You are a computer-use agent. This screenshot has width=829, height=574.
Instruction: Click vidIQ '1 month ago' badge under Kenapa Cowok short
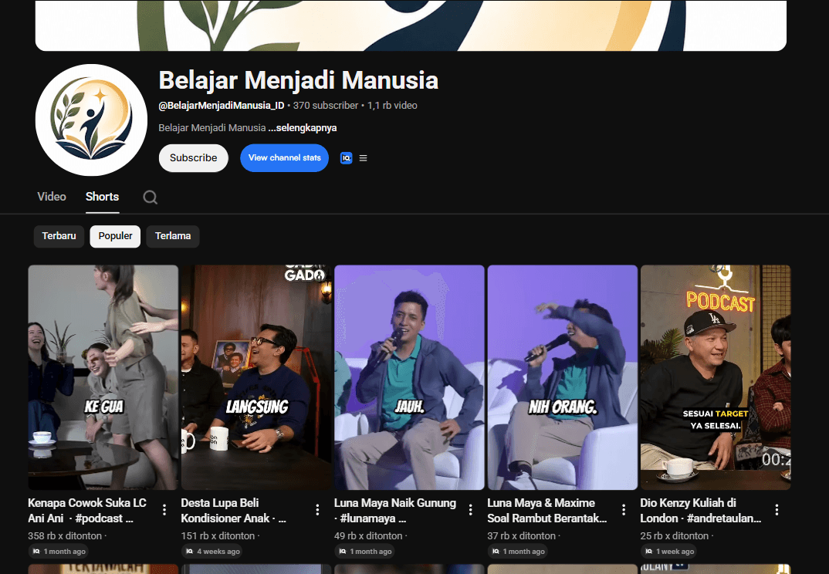(59, 552)
